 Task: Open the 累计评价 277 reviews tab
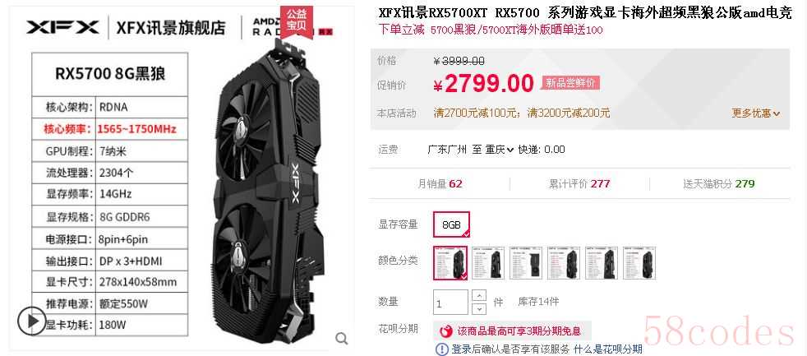click(x=579, y=184)
